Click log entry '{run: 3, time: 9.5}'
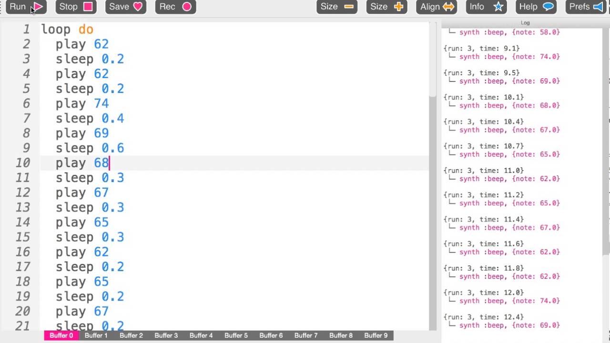The height and width of the screenshot is (343, 610). (x=481, y=73)
